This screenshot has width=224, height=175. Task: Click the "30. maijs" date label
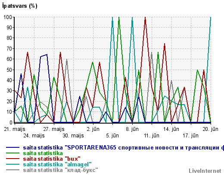tap(73, 136)
